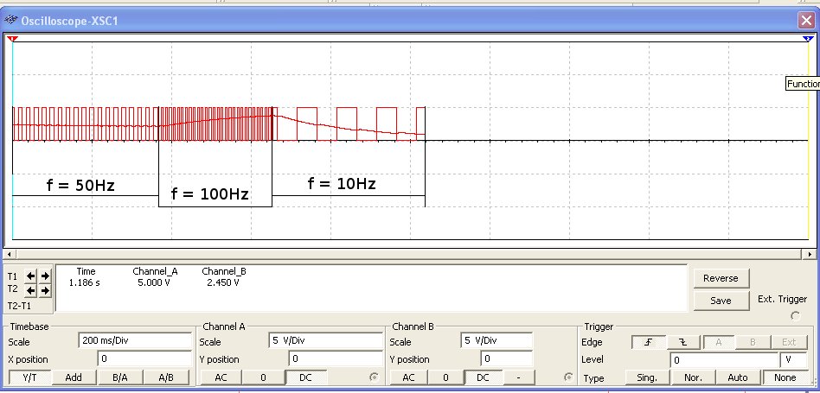This screenshot has height=393, width=820.
Task: Select the Ext. Trigger terminal radio
Action: [796, 316]
